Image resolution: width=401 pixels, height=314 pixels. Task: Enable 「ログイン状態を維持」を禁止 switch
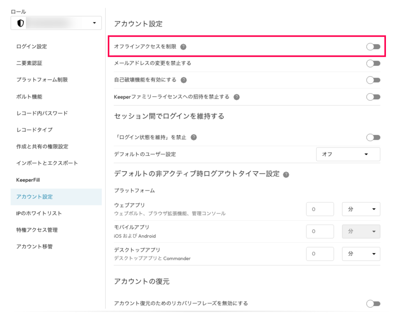373,137
